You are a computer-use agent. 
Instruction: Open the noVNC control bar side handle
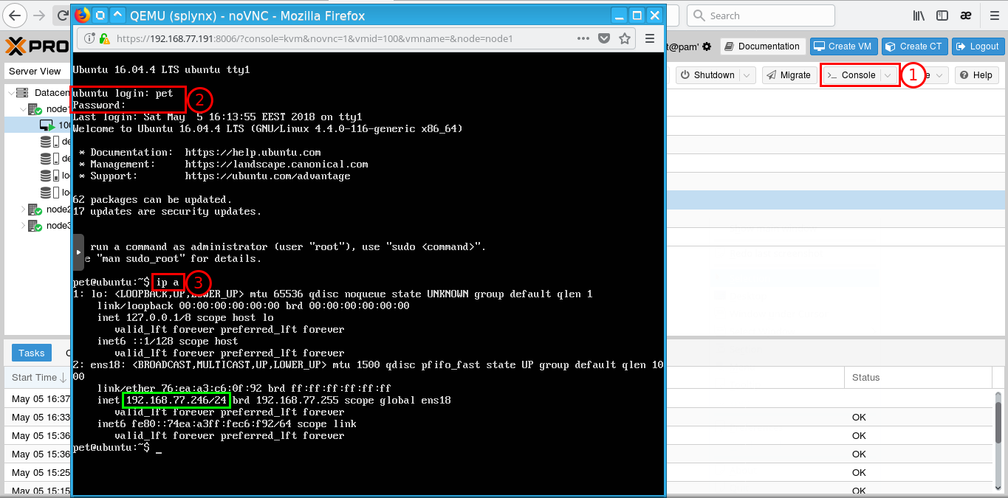pos(78,252)
